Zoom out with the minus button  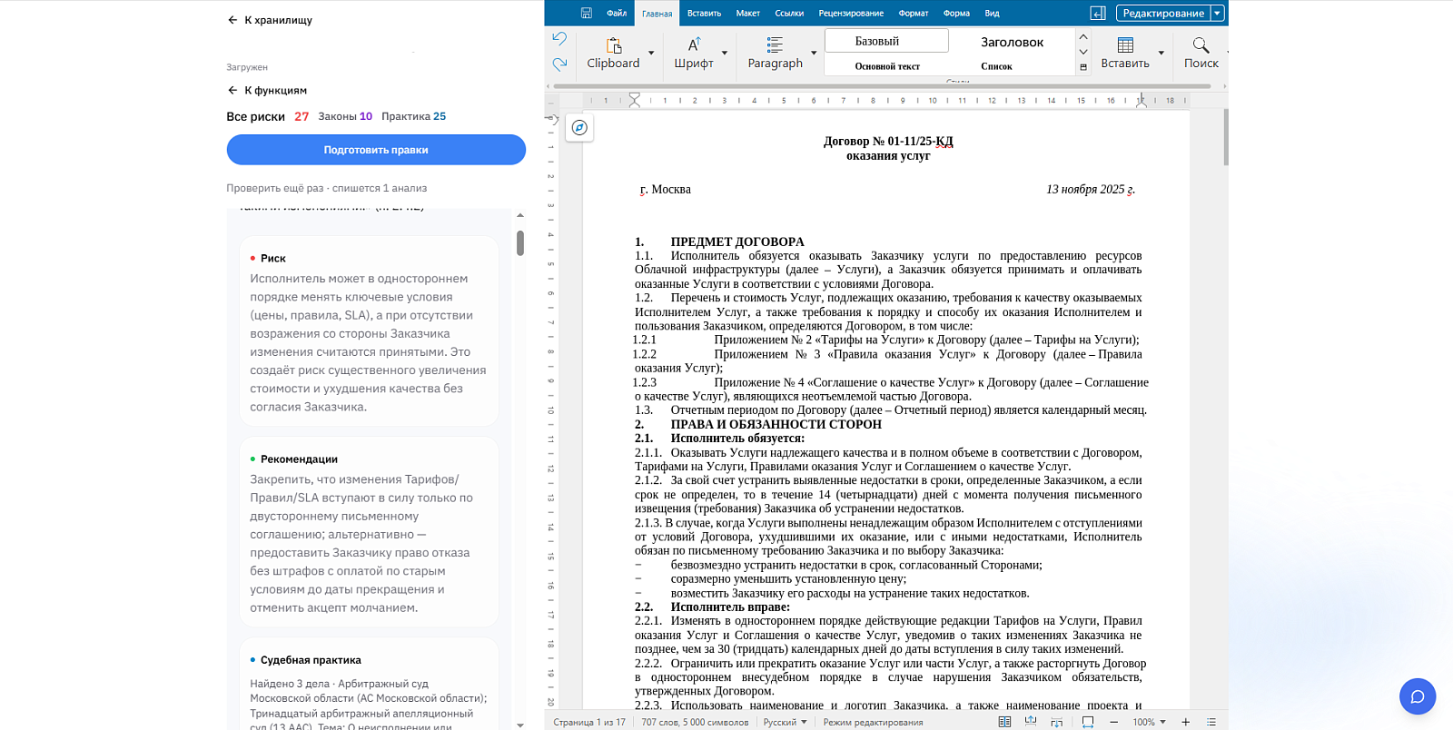coord(1113,722)
